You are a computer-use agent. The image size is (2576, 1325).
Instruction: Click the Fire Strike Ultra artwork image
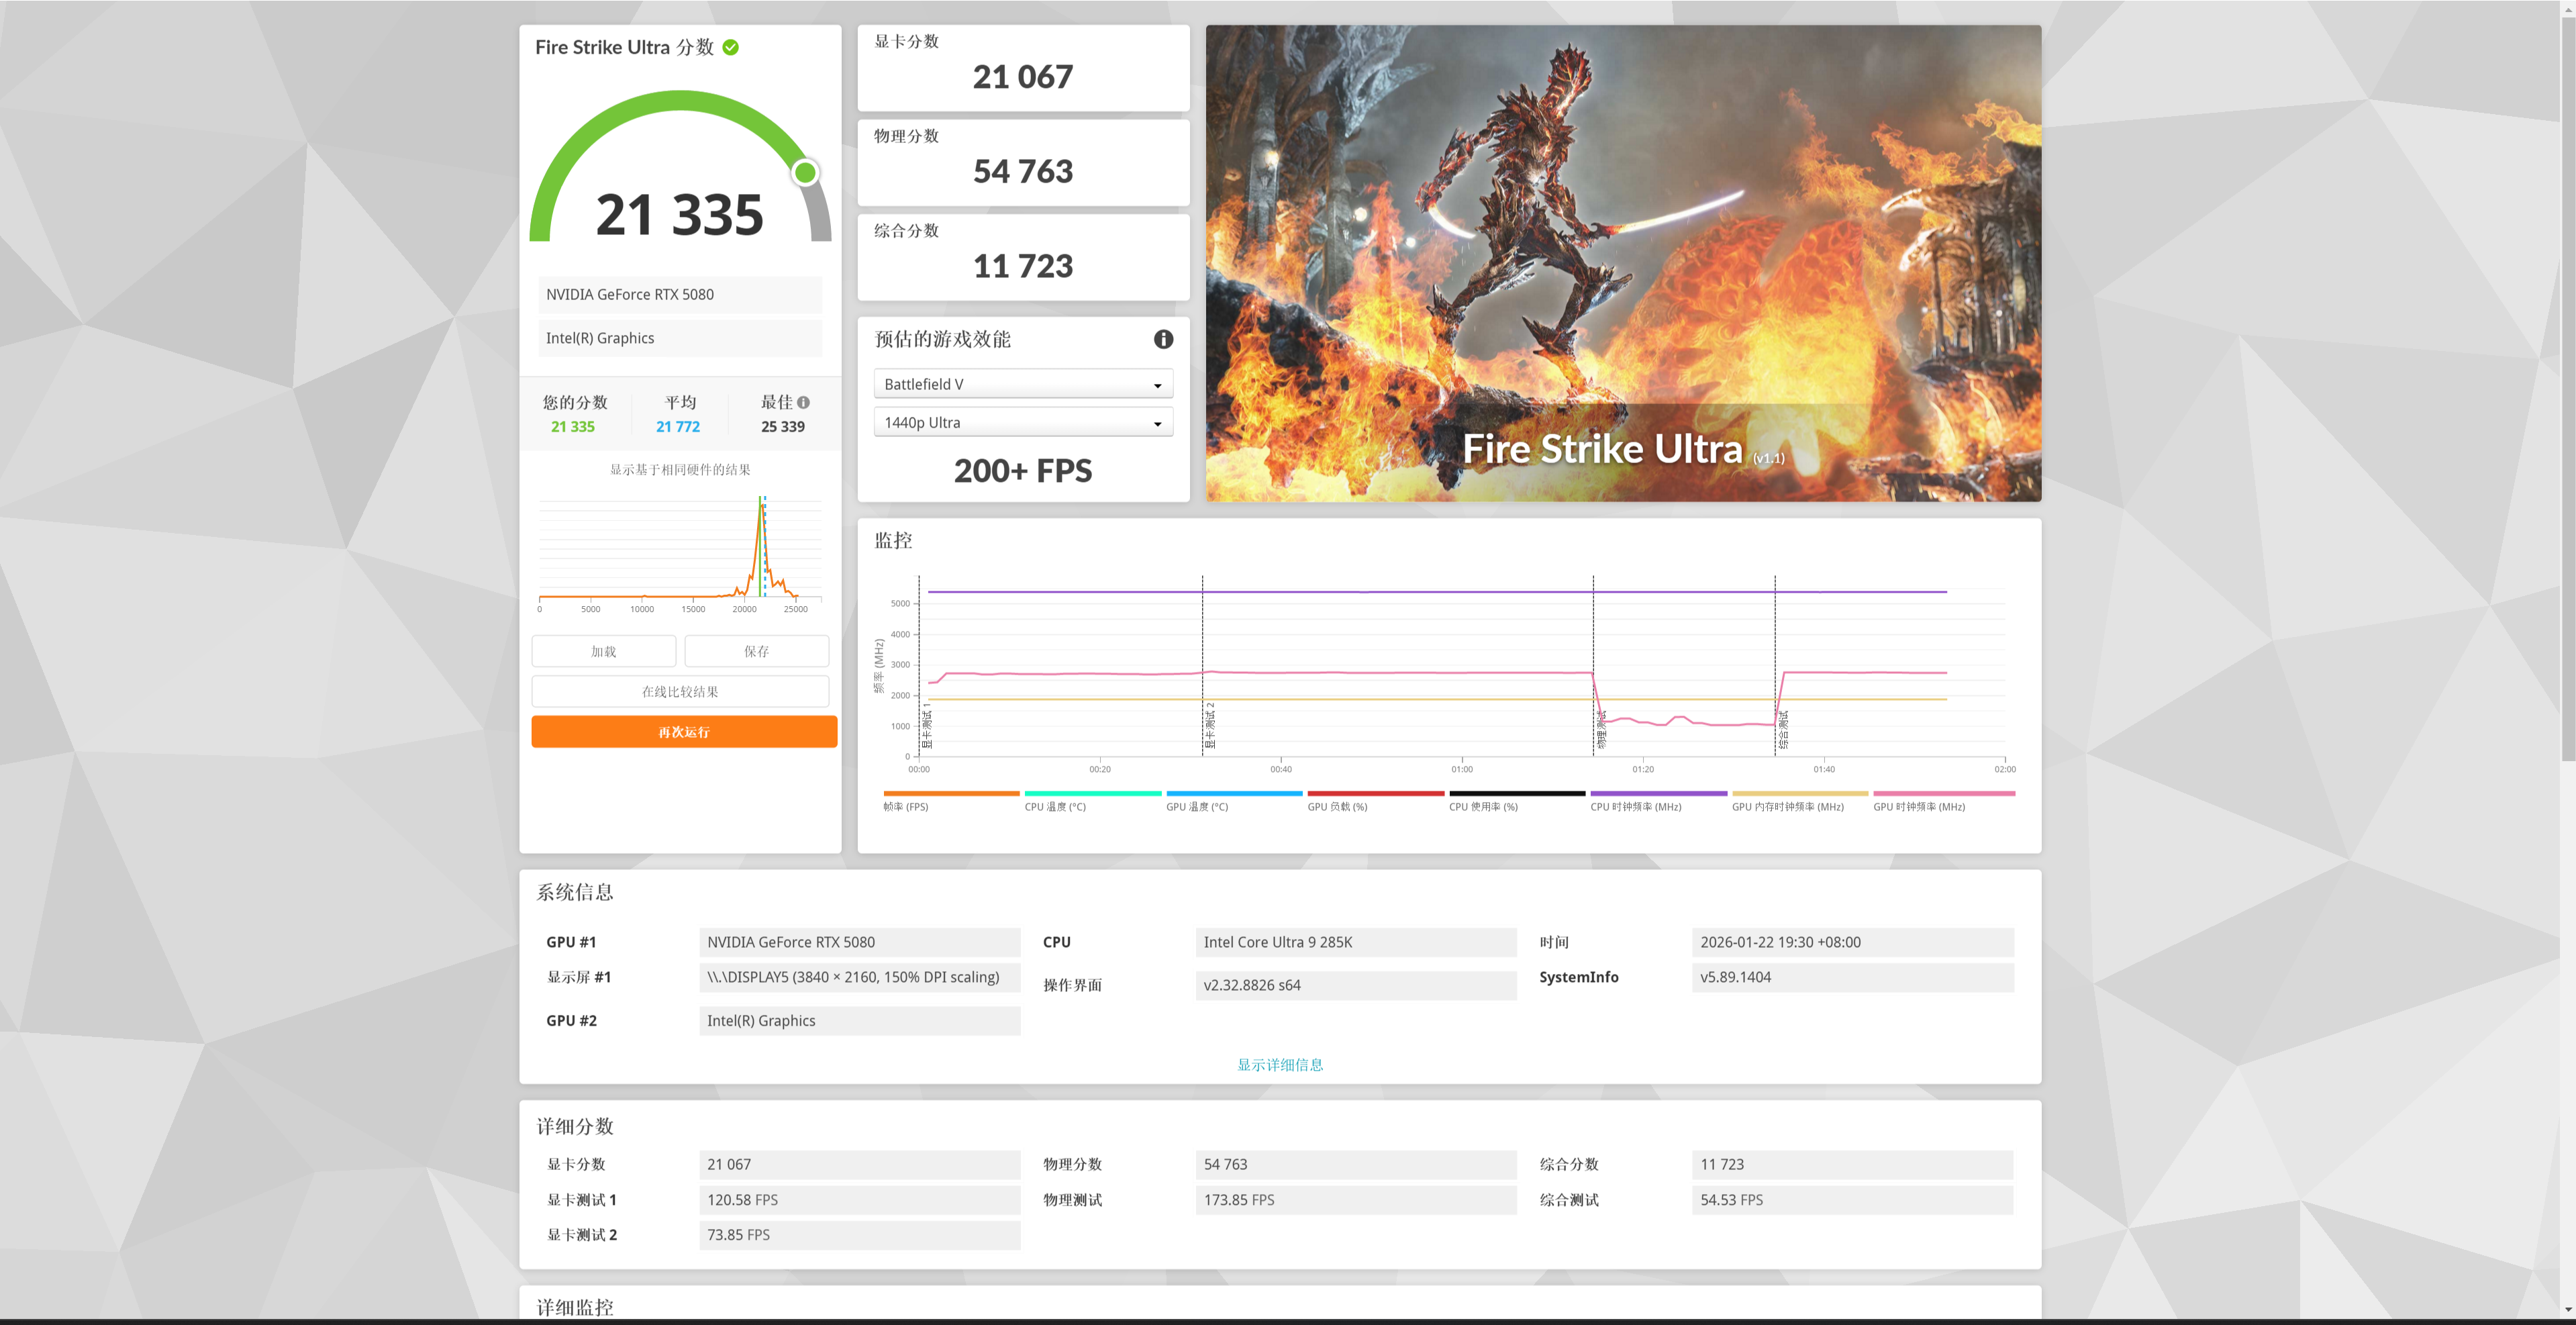pyautogui.click(x=1622, y=262)
